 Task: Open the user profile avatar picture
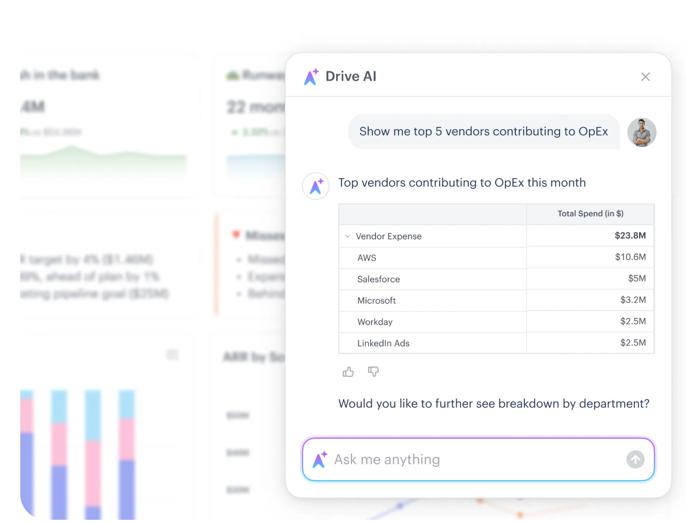(x=642, y=132)
